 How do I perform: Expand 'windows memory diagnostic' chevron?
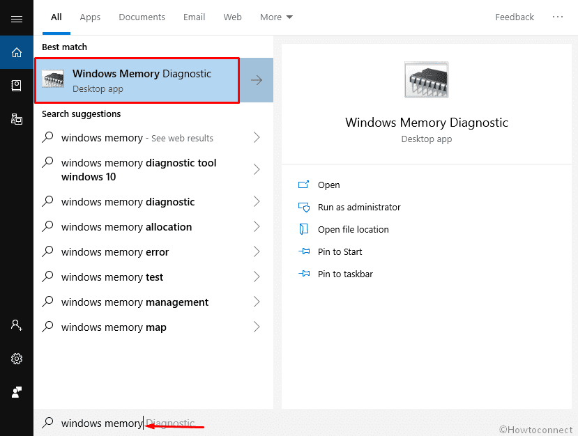click(257, 201)
